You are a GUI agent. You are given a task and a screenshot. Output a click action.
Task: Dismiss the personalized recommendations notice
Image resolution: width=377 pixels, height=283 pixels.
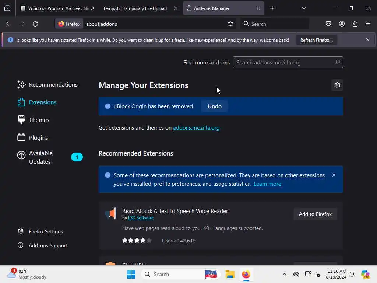click(334, 175)
